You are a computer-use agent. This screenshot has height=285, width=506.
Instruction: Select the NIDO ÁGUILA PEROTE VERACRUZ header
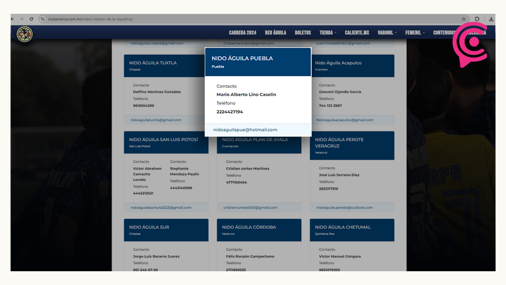[352, 145]
